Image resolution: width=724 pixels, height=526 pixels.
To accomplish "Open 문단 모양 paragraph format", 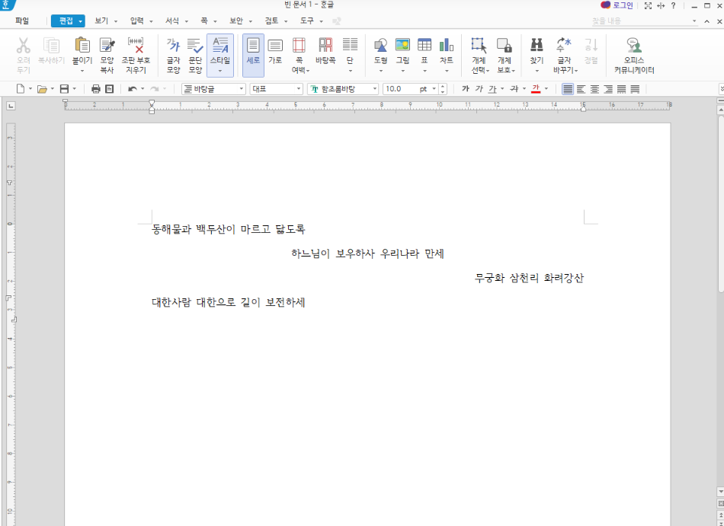I will (x=195, y=56).
